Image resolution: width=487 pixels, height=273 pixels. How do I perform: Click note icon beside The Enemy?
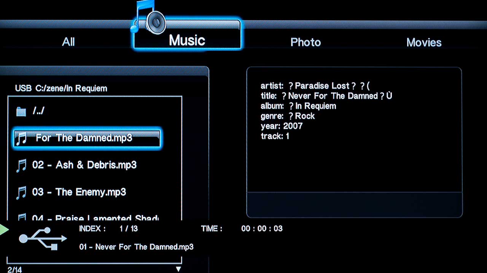21,193
